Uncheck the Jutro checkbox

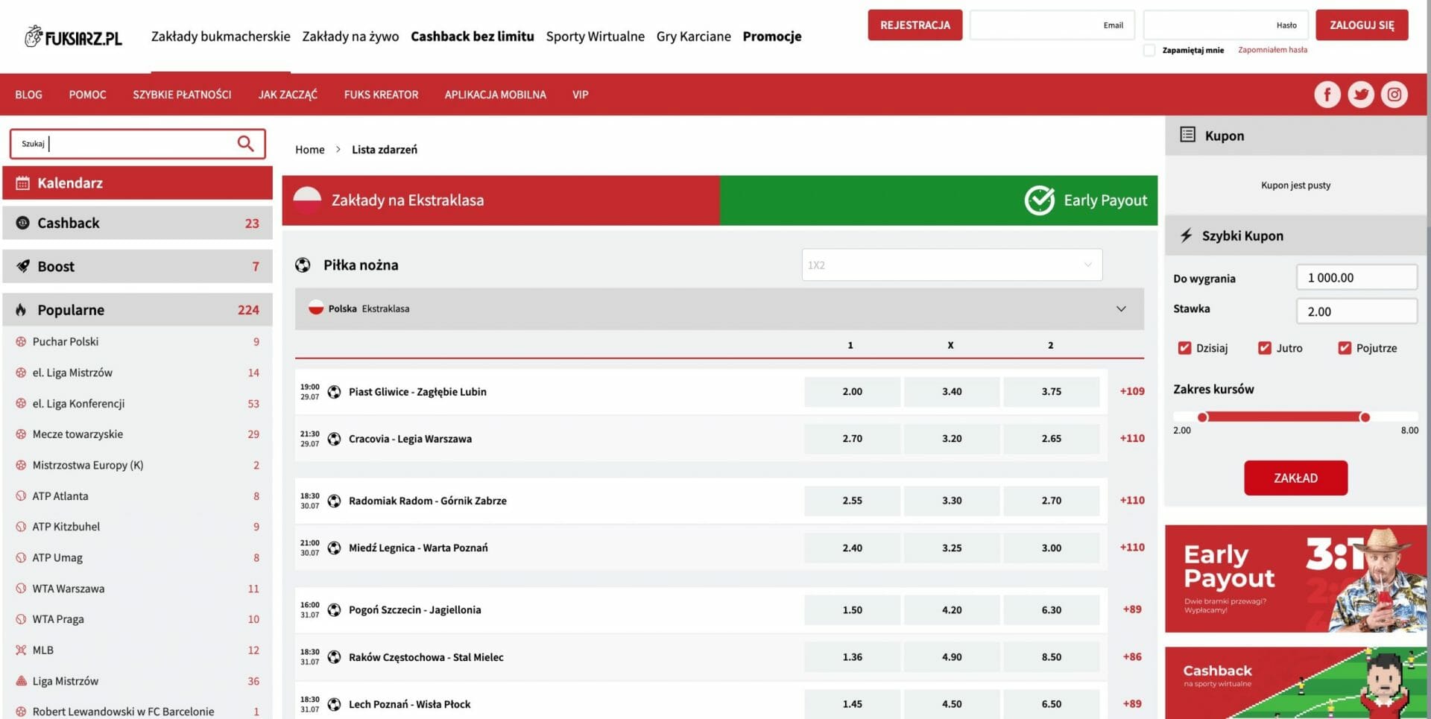(x=1264, y=348)
